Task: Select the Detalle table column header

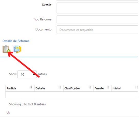Action: click(x=49, y=88)
